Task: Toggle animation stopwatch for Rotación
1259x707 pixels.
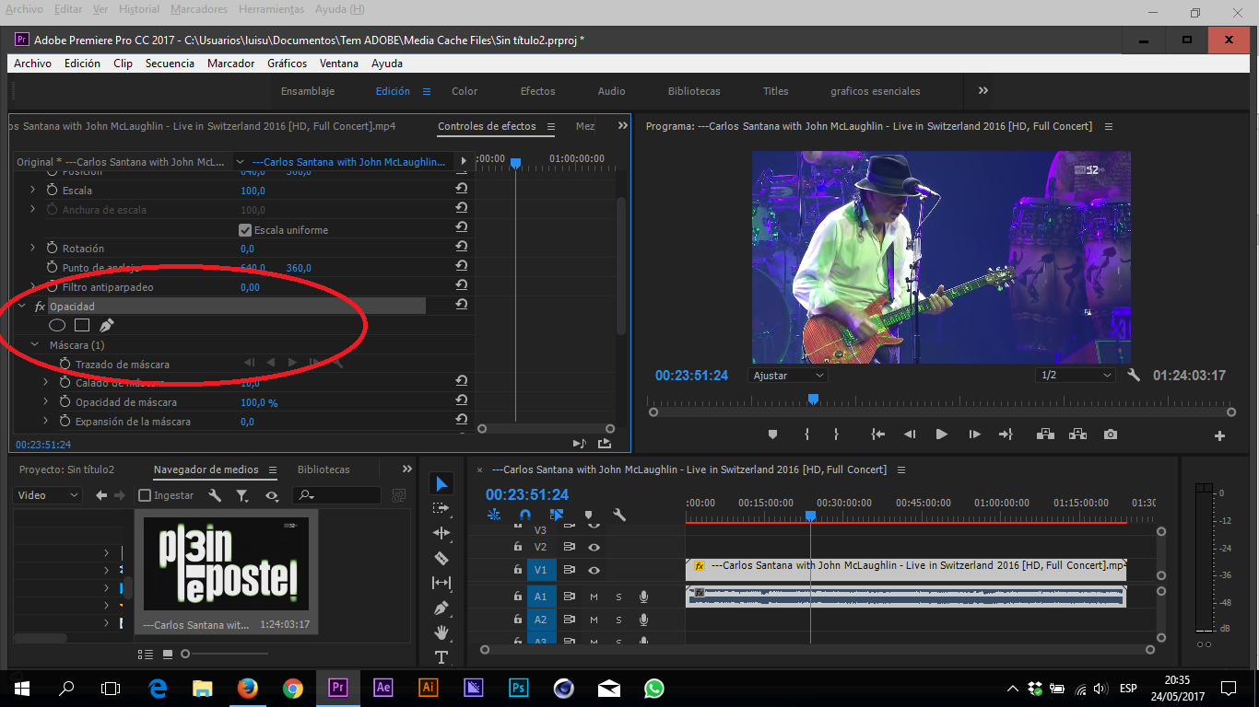Action: (51, 249)
